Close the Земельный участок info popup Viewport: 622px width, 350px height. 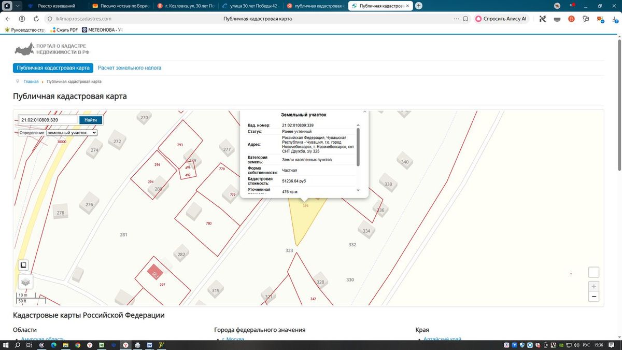click(x=364, y=111)
